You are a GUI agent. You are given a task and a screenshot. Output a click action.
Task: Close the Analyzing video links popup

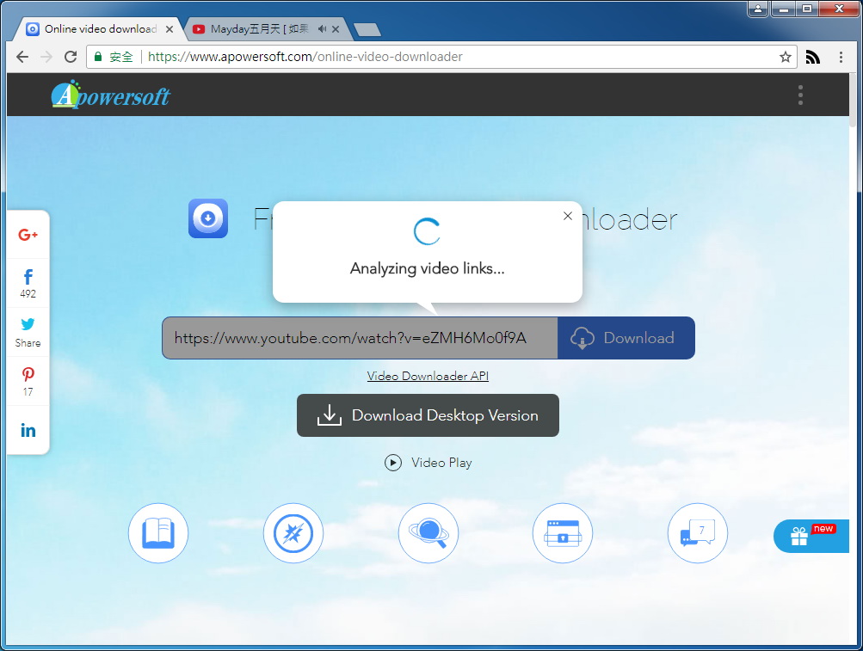pos(568,216)
